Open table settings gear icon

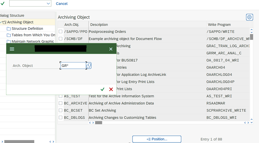249,17
